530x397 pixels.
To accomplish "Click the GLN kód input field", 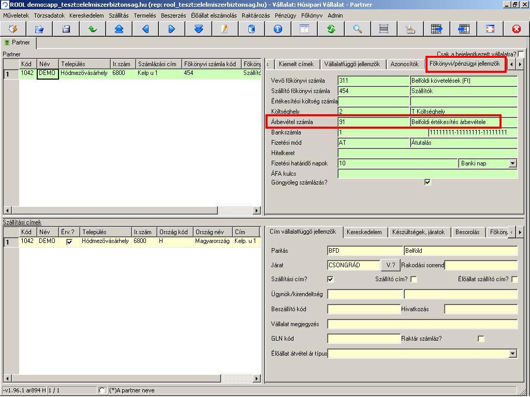I will tap(364, 339).
